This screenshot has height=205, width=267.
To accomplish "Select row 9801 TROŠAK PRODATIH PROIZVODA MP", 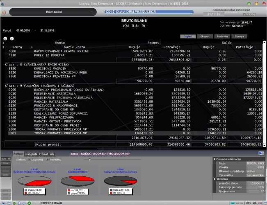I will (135, 133).
